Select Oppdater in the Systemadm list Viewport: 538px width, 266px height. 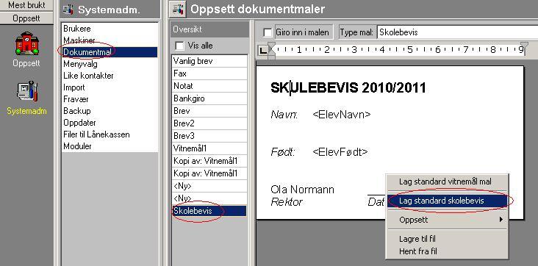pos(110,123)
